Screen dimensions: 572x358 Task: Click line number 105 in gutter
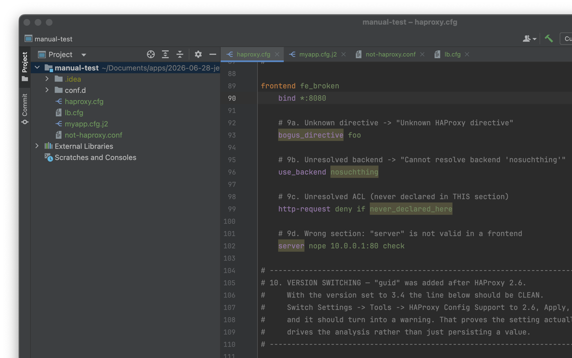[229, 283]
